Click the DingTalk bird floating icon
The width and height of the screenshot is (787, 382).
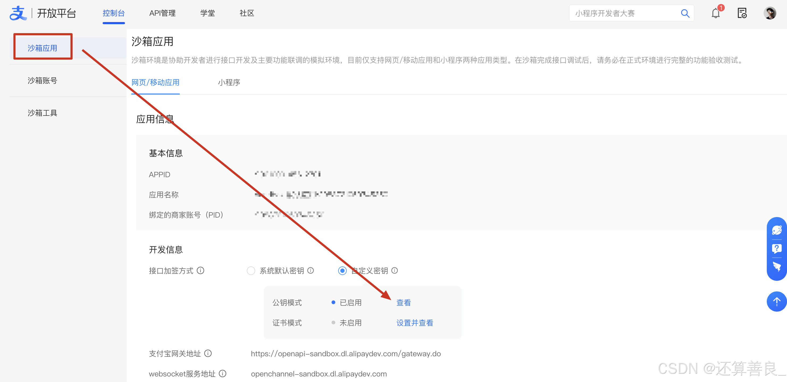776,266
